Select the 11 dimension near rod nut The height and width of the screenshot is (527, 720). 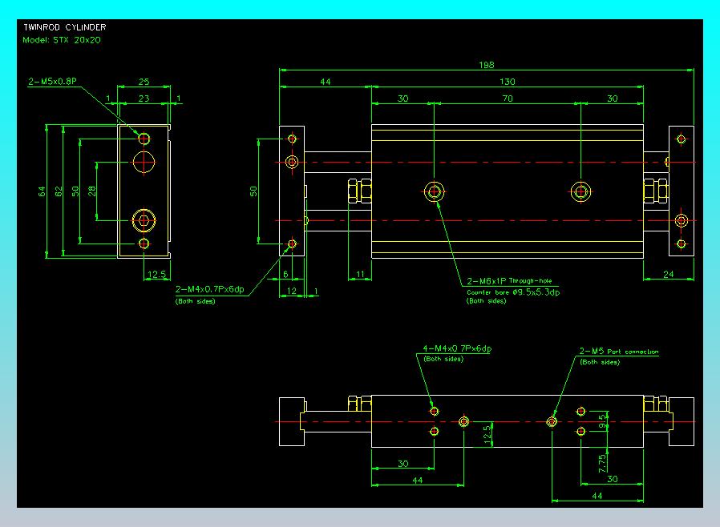pyautogui.click(x=359, y=275)
